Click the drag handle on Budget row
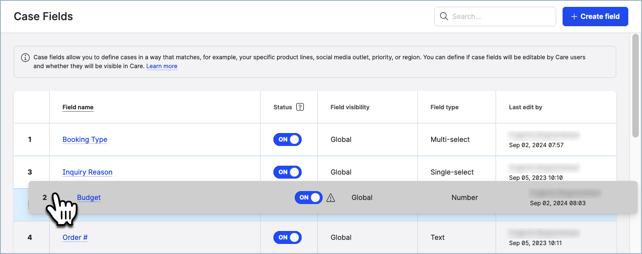The image size is (642, 254). (x=29, y=205)
